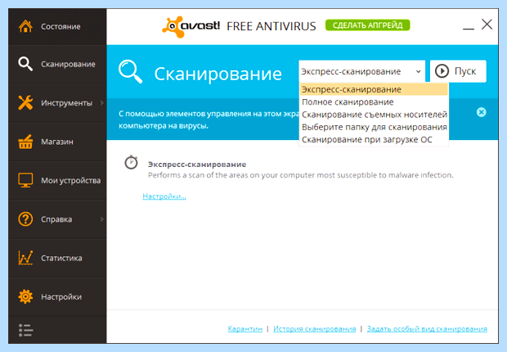Screen dimensions: 507x352
Task: Choose Выберите папку для сканирования option
Action: [374, 127]
